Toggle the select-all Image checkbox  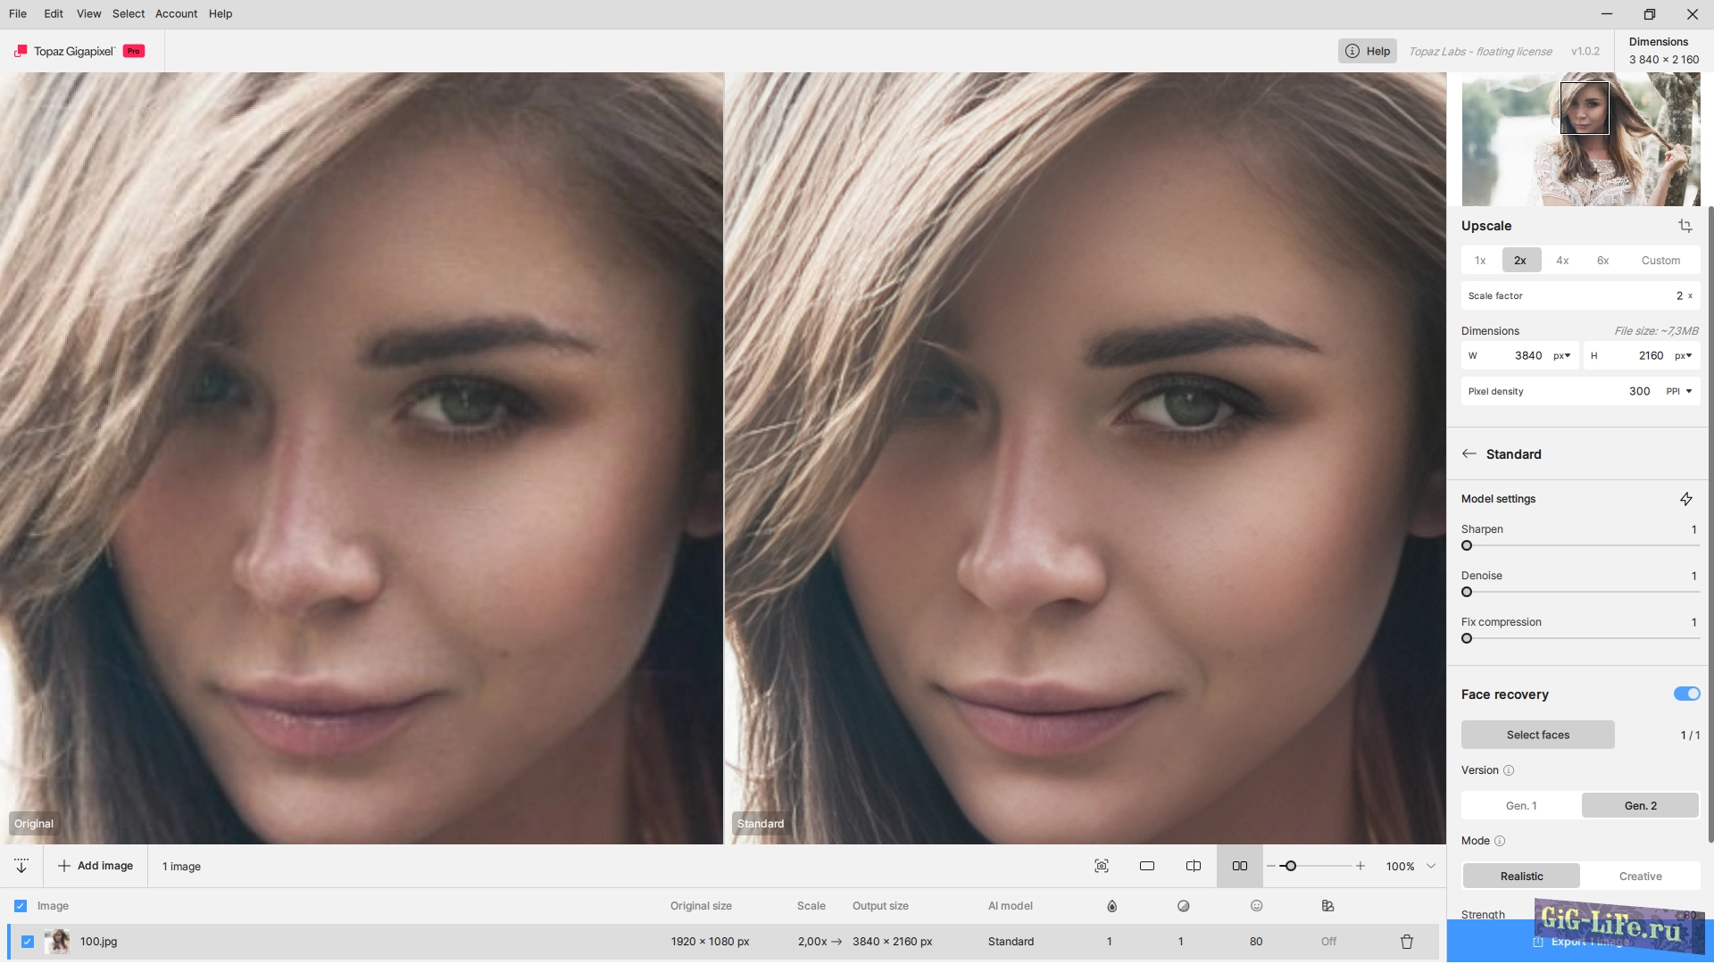click(21, 906)
